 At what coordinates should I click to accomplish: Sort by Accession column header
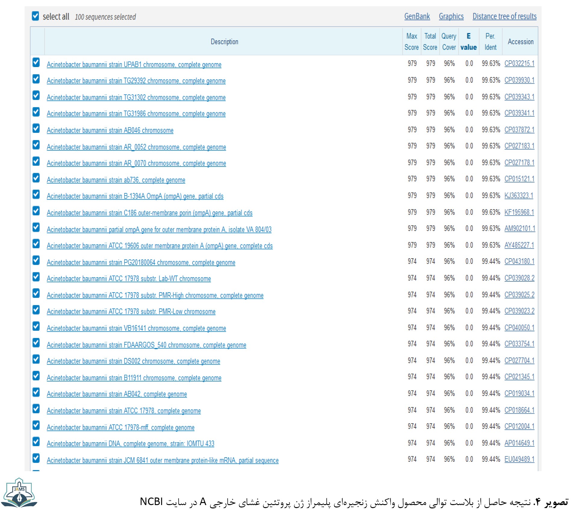[x=521, y=41]
